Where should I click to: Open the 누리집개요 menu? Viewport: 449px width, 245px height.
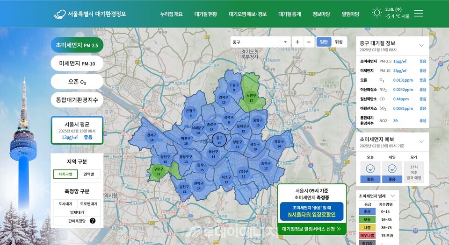click(171, 14)
